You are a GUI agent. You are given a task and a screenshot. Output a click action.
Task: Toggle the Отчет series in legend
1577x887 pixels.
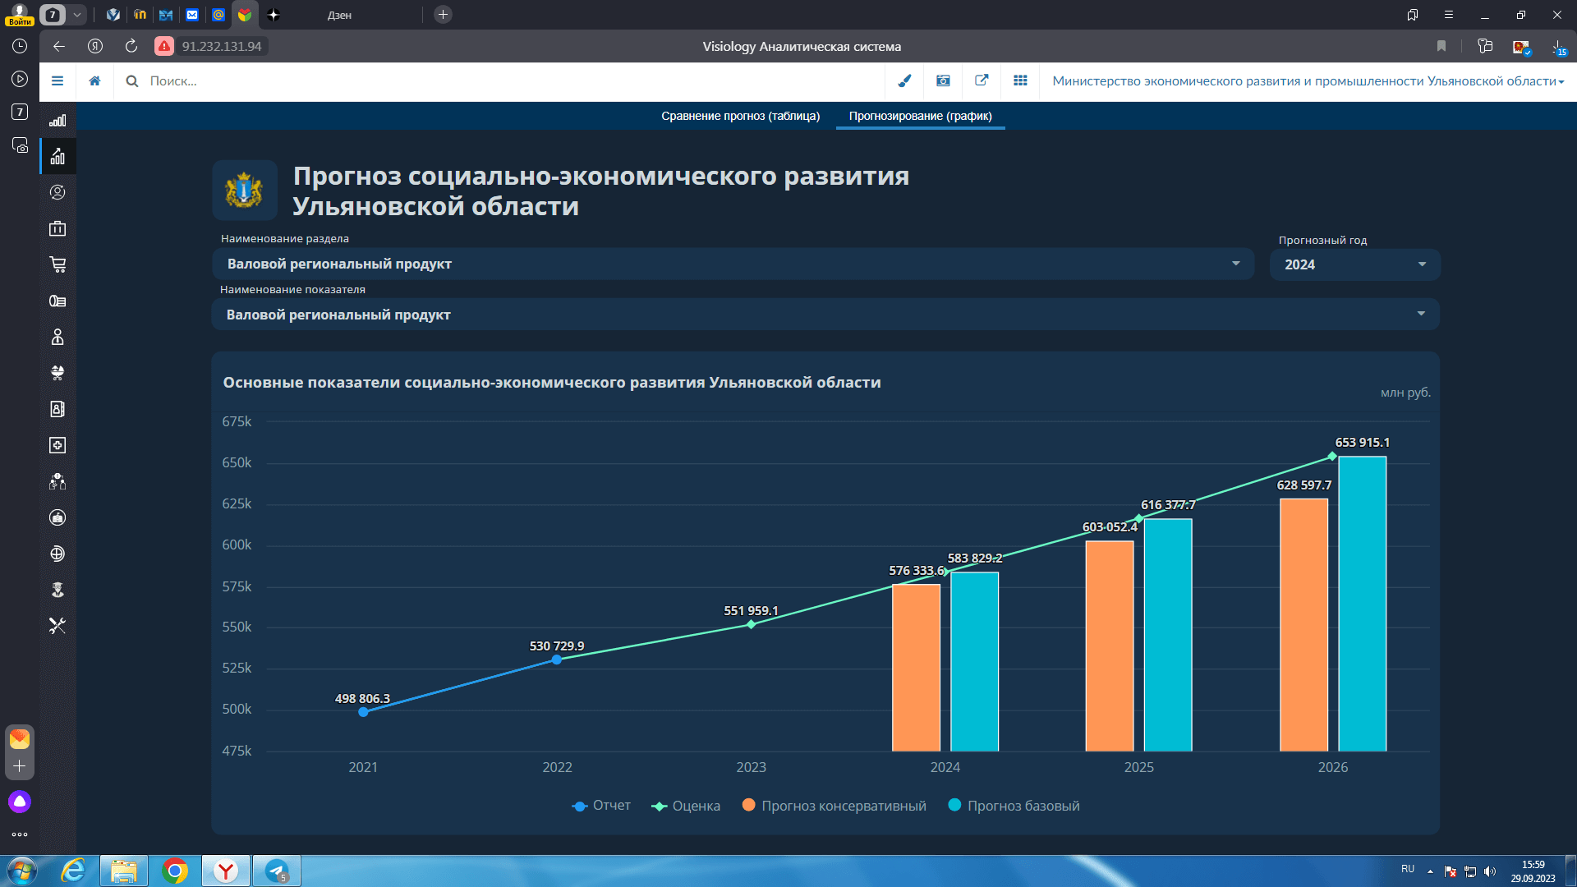(601, 806)
